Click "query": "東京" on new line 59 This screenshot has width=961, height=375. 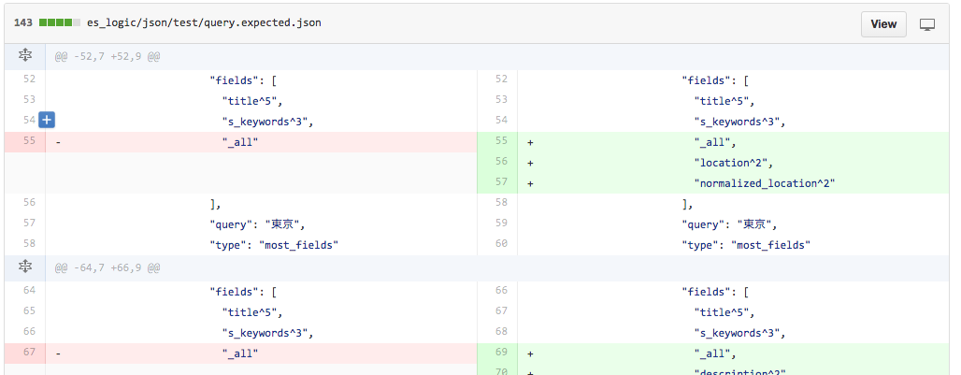729,224
